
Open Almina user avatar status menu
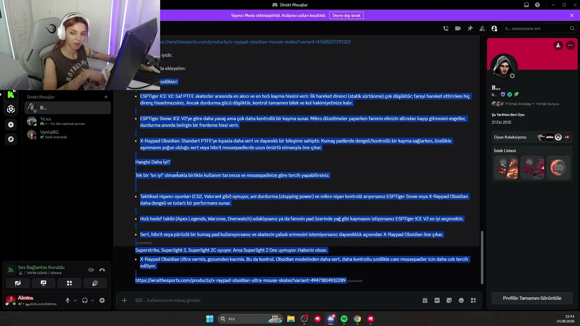pyautogui.click(x=11, y=300)
